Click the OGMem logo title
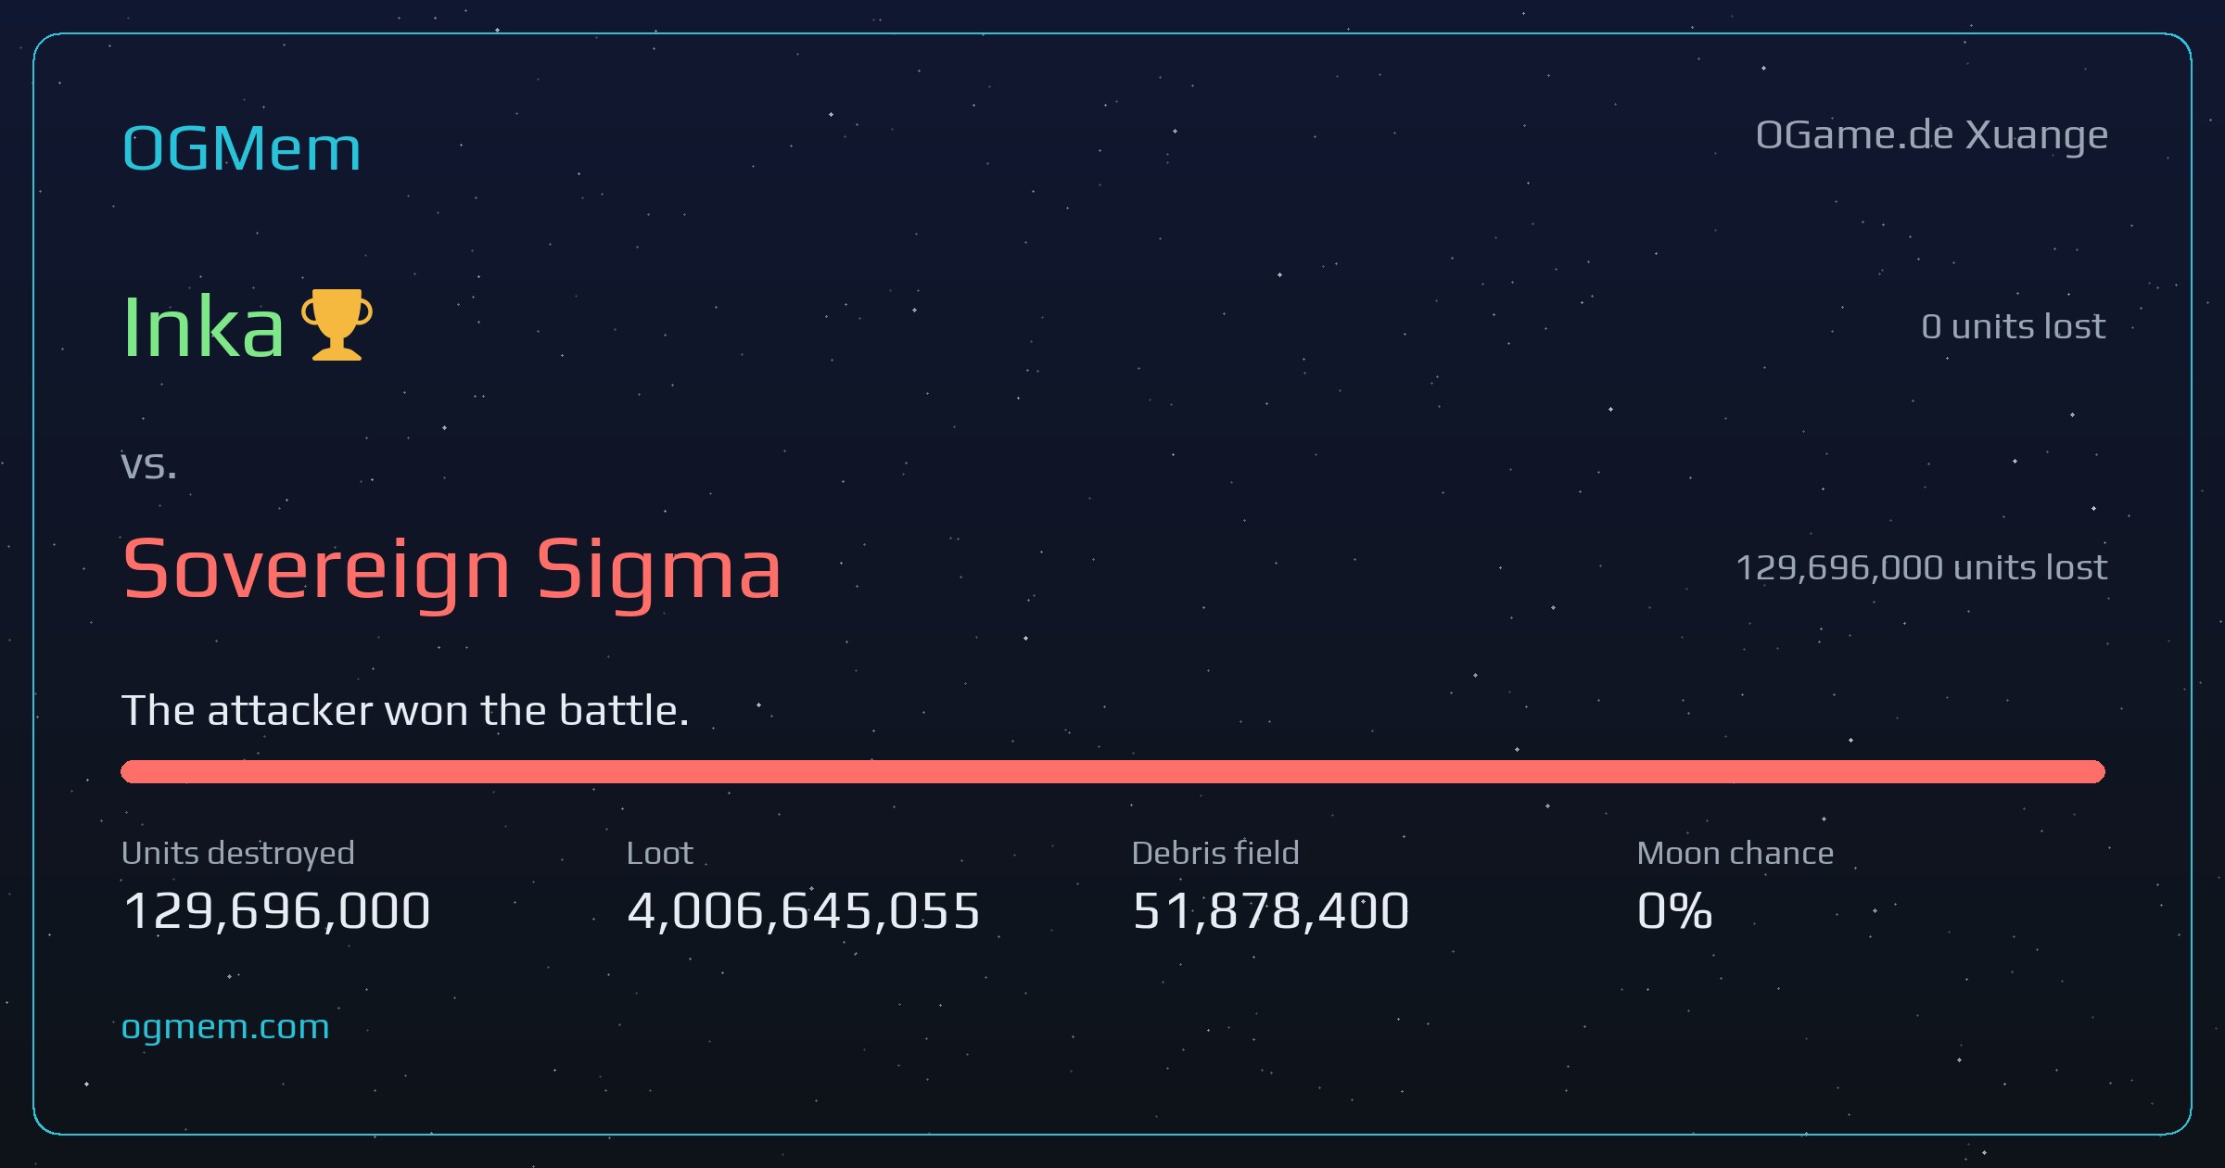Viewport: 2225px width, 1168px height. 242,148
